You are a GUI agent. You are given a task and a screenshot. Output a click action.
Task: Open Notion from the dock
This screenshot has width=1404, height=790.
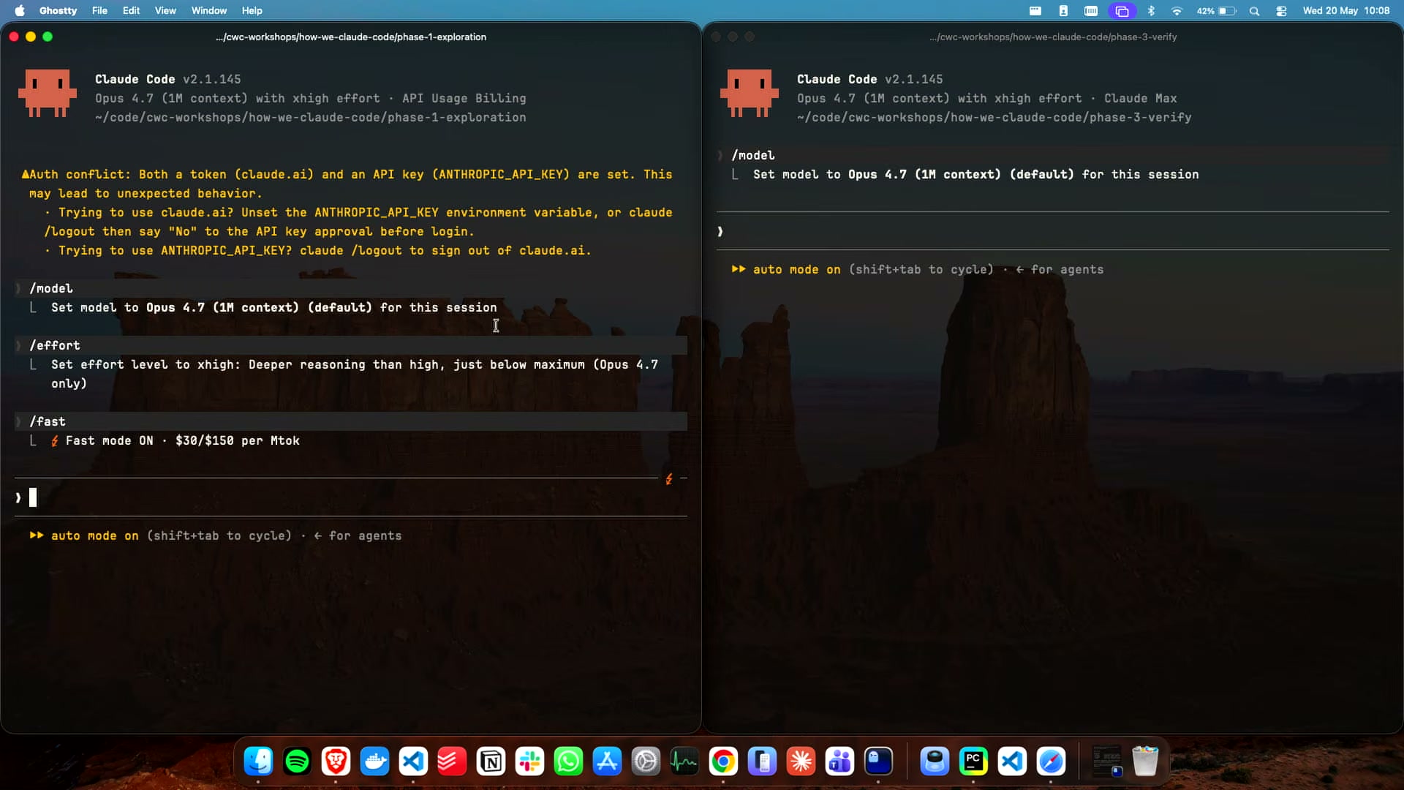491,761
